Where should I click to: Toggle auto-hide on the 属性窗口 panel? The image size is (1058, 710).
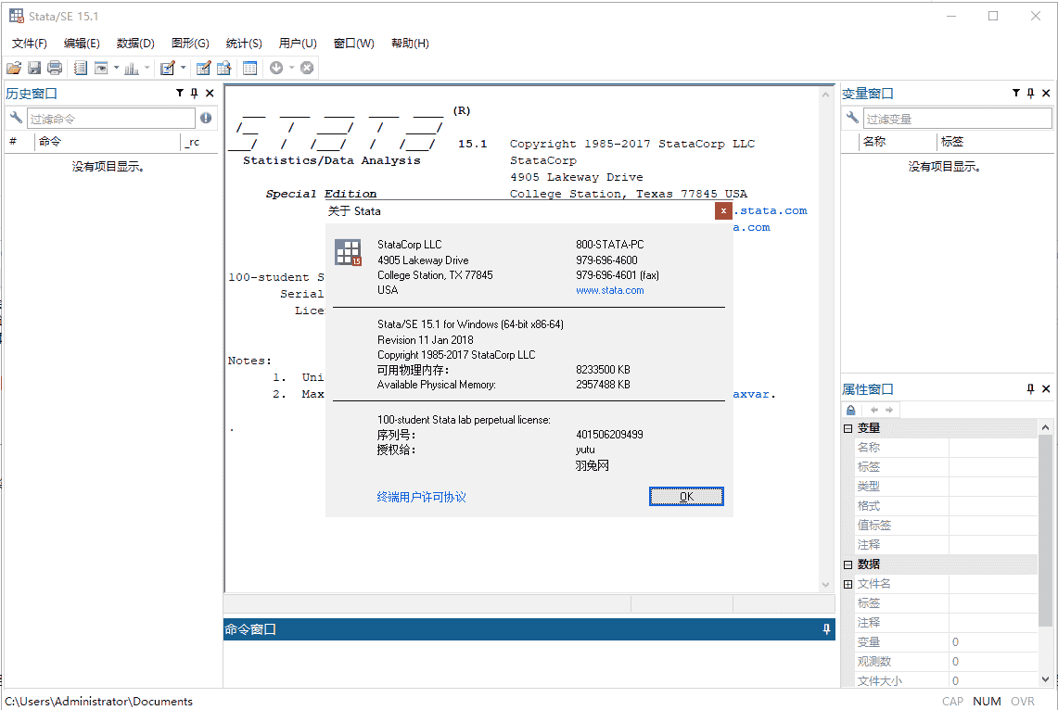[1029, 388]
